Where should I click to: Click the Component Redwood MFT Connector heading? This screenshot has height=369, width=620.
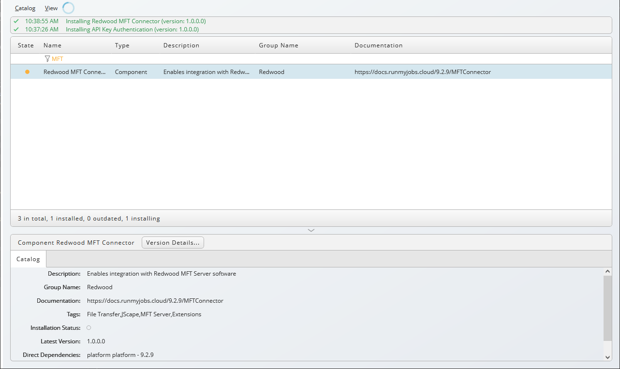pos(76,243)
